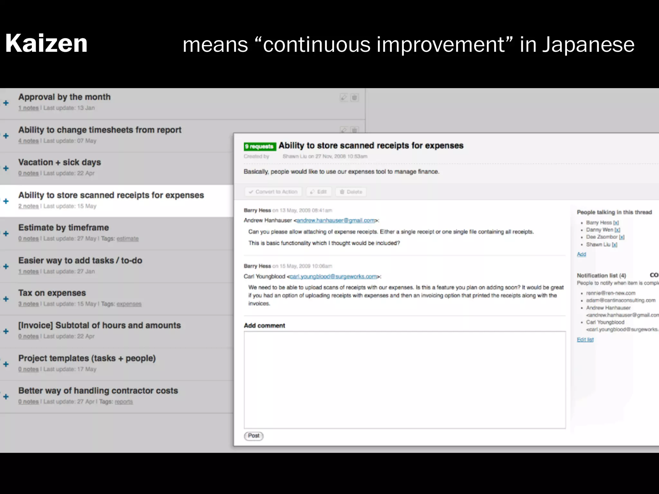
Task: Expand 'Ability to change timesheets from report' plus icon
Action: (6, 136)
